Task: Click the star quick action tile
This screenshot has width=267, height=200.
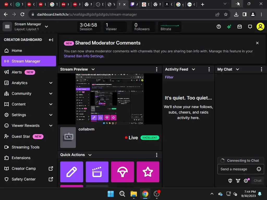Action: [148, 172]
